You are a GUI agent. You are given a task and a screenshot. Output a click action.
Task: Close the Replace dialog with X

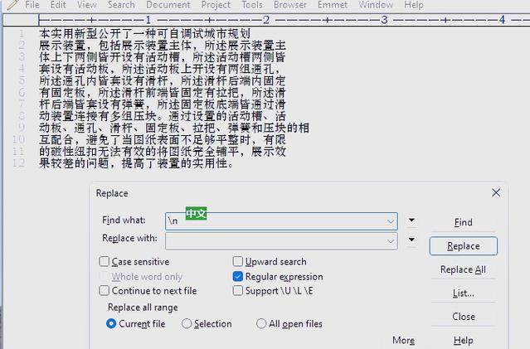tap(496, 192)
